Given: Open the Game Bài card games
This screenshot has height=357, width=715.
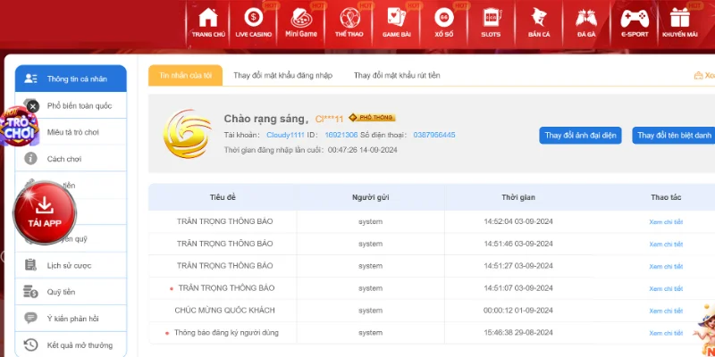Looking at the screenshot, I should point(395,22).
